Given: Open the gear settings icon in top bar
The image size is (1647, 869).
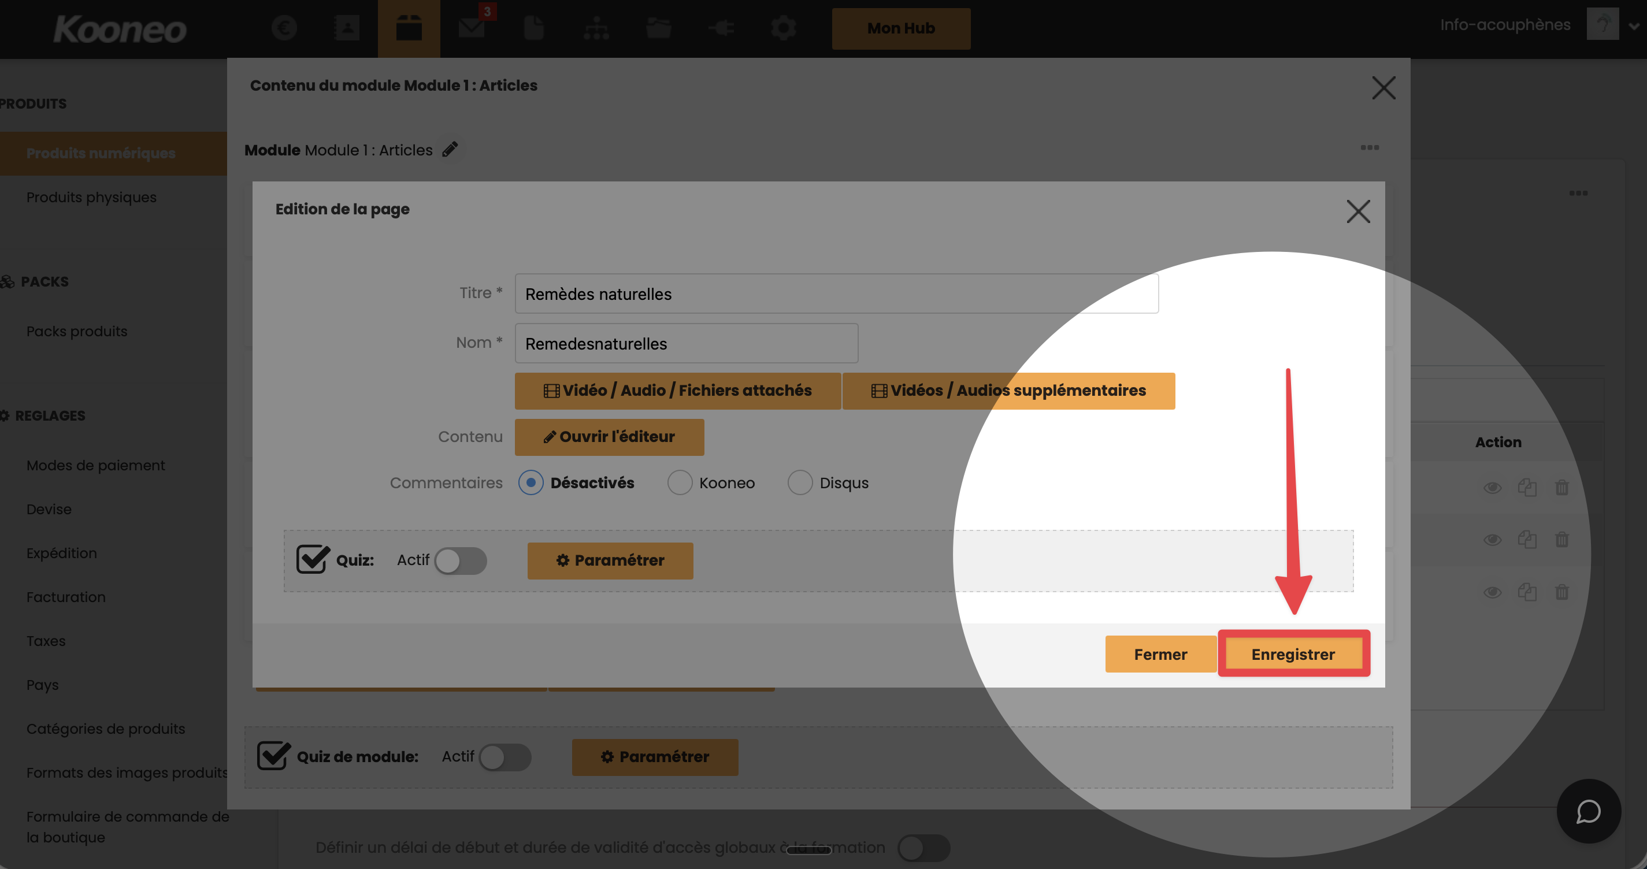Looking at the screenshot, I should click(783, 28).
